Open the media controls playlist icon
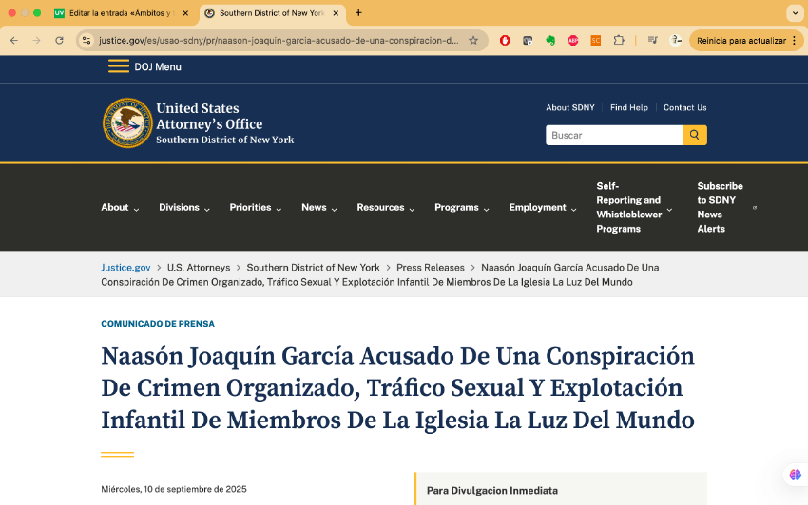Screen dimensions: 808x505 (x=652, y=41)
